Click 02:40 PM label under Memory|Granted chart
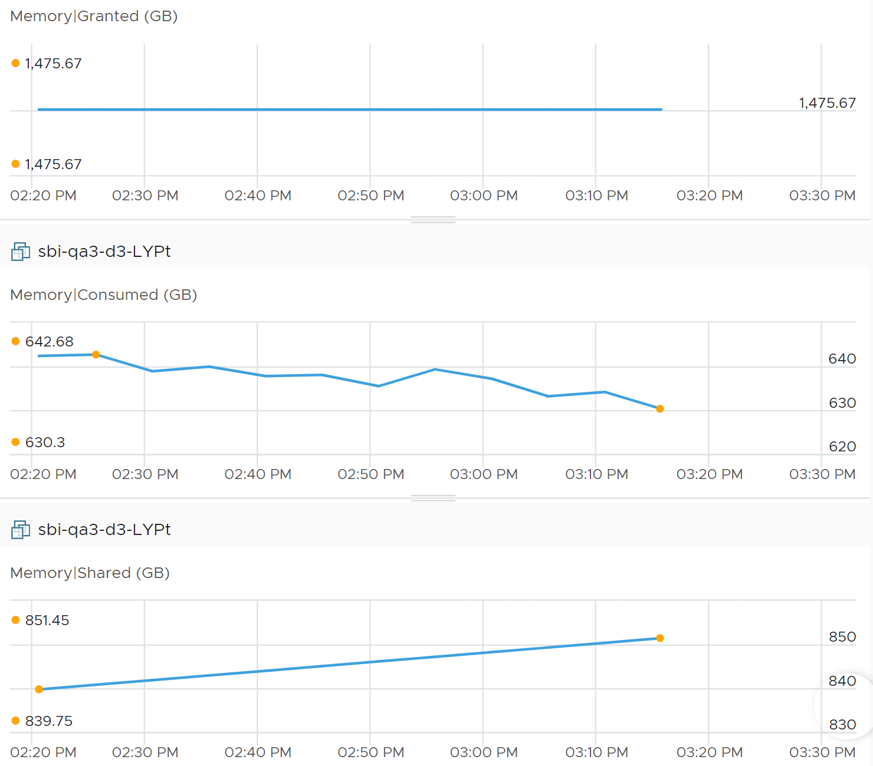873x766 pixels. tap(258, 196)
